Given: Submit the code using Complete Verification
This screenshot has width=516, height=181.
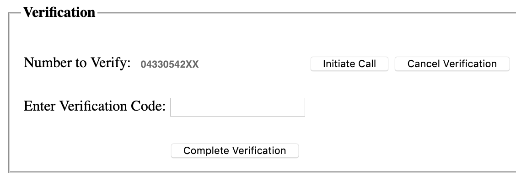Looking at the screenshot, I should [235, 151].
